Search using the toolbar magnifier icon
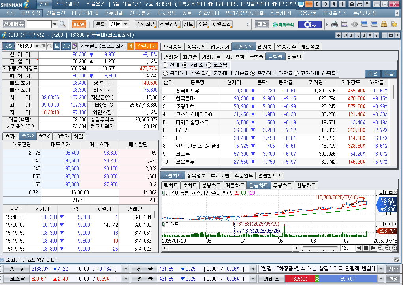 point(62,24)
